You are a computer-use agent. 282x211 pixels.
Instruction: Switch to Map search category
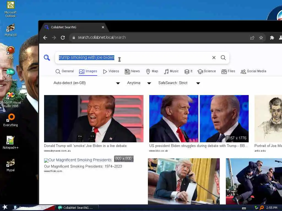coord(152,71)
